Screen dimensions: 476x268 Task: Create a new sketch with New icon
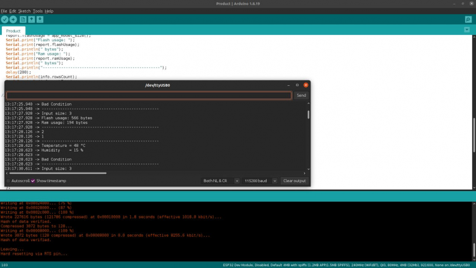(23, 20)
